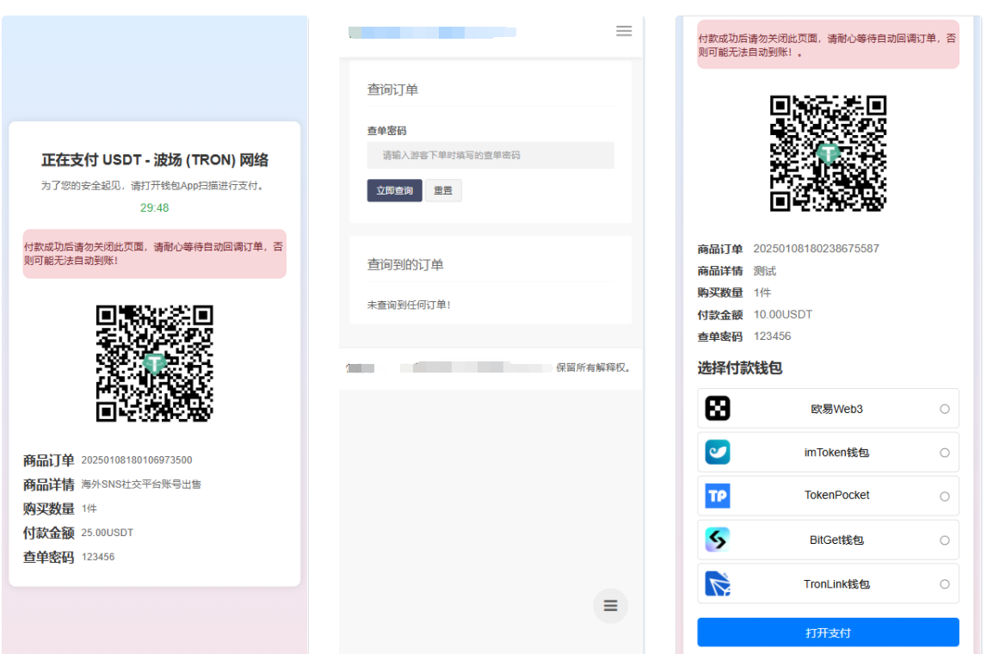Click the TronLink wallet icon
This screenshot has height=654, width=999.
718,583
